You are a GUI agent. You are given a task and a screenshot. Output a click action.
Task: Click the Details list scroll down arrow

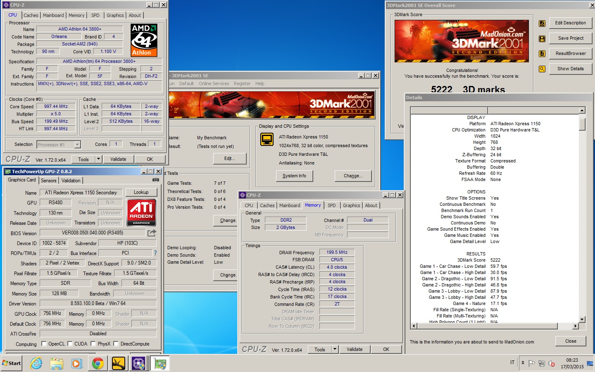582,320
